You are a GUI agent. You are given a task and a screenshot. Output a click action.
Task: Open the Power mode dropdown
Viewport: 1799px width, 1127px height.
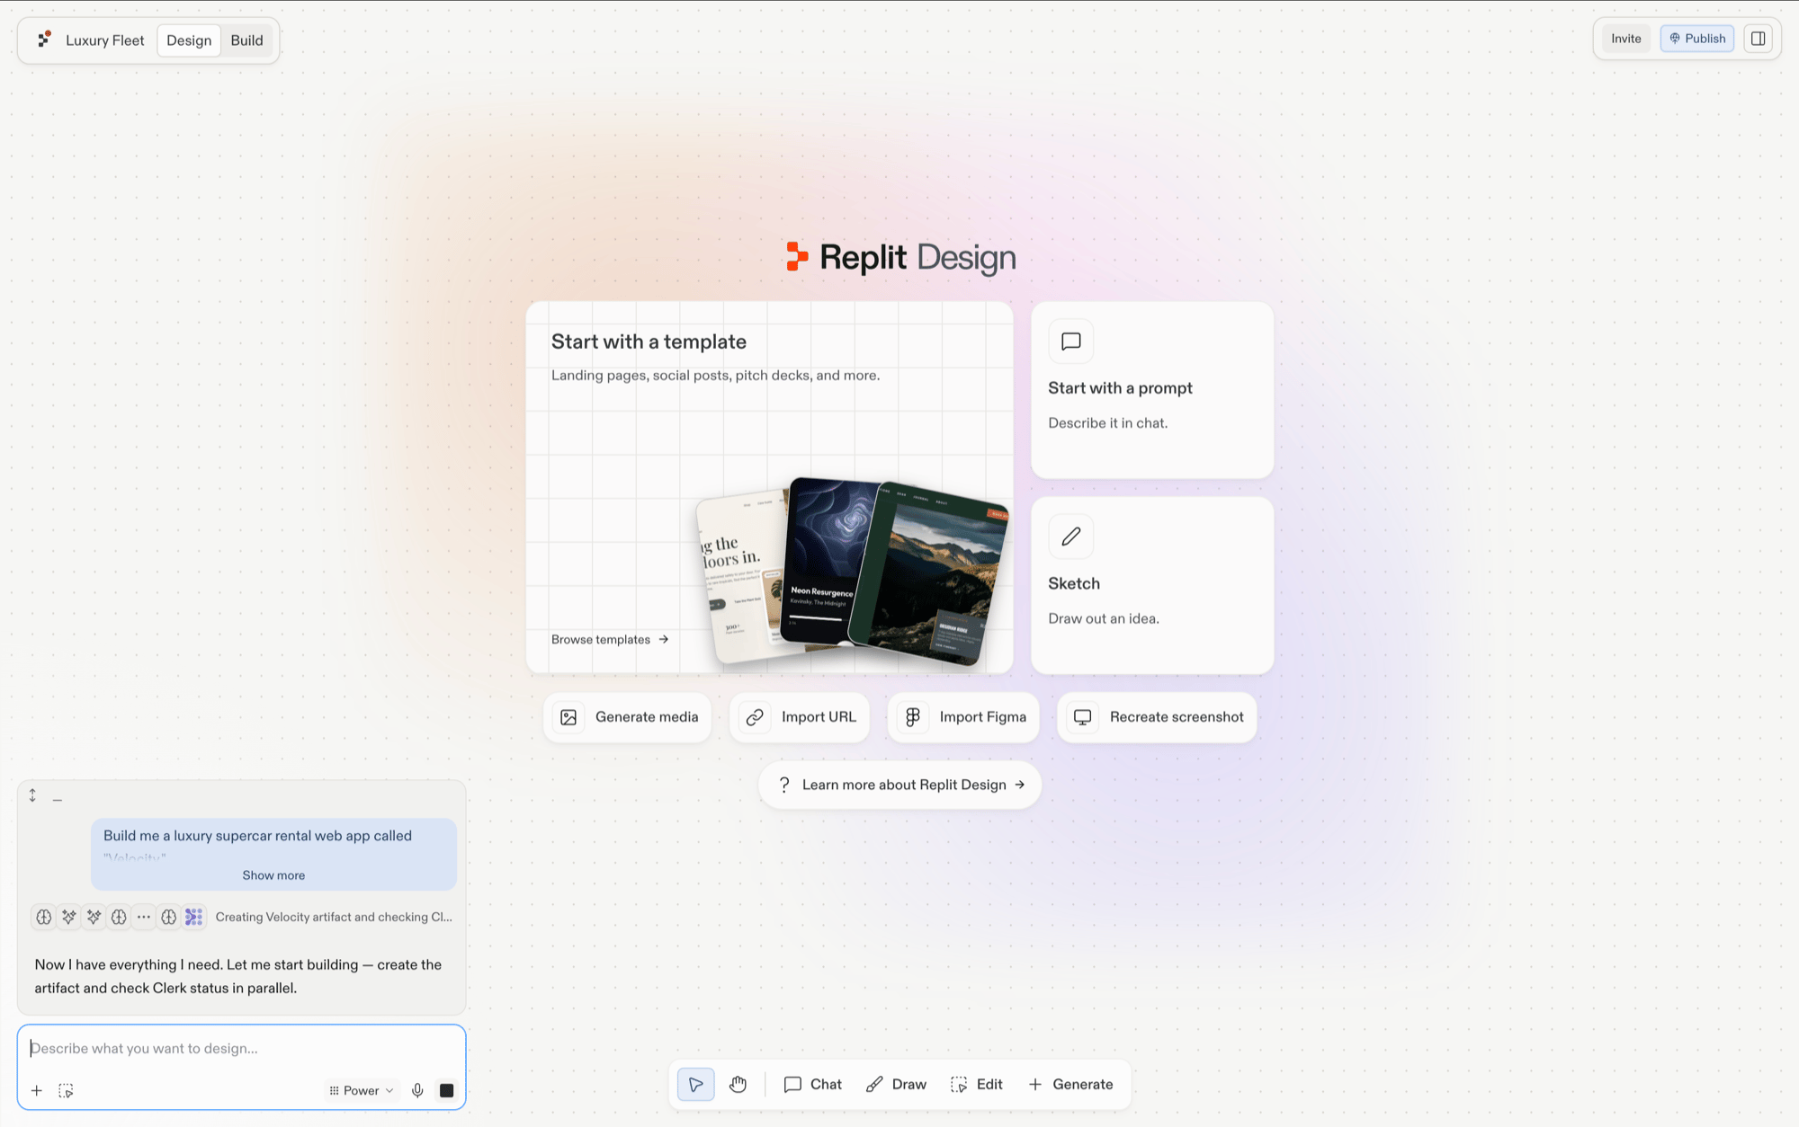362,1091
